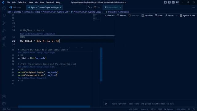Viewport: 197px width, 111px height.
Task: Click line my_list = list(my_tuple)
Action: 32,58
